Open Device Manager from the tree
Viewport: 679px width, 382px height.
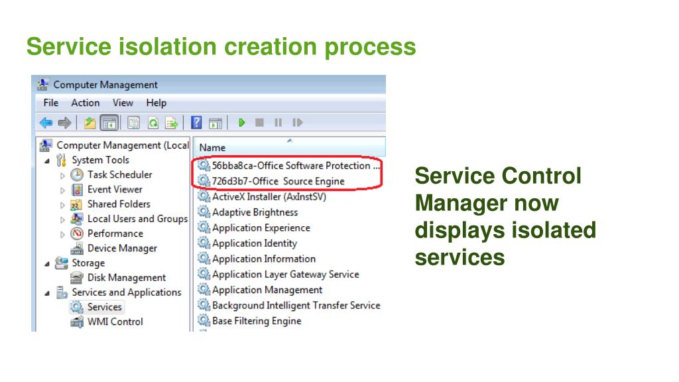point(122,248)
